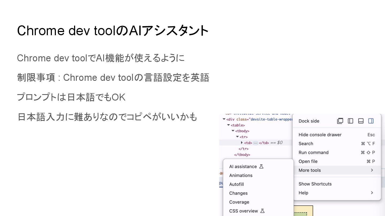Choose Open file menu item

[x=337, y=161]
